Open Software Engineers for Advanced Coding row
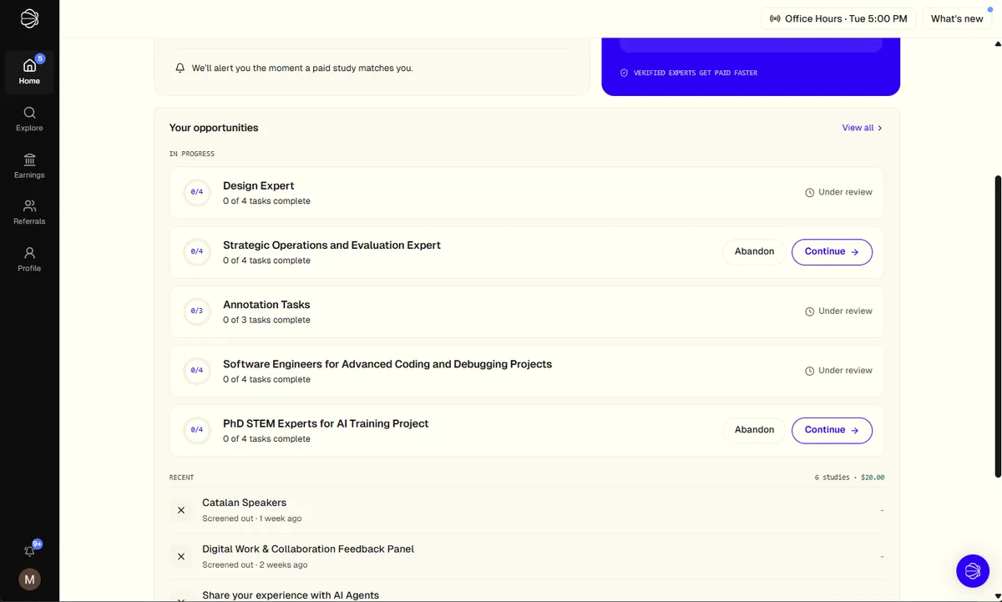This screenshot has height=602, width=1002. (527, 371)
